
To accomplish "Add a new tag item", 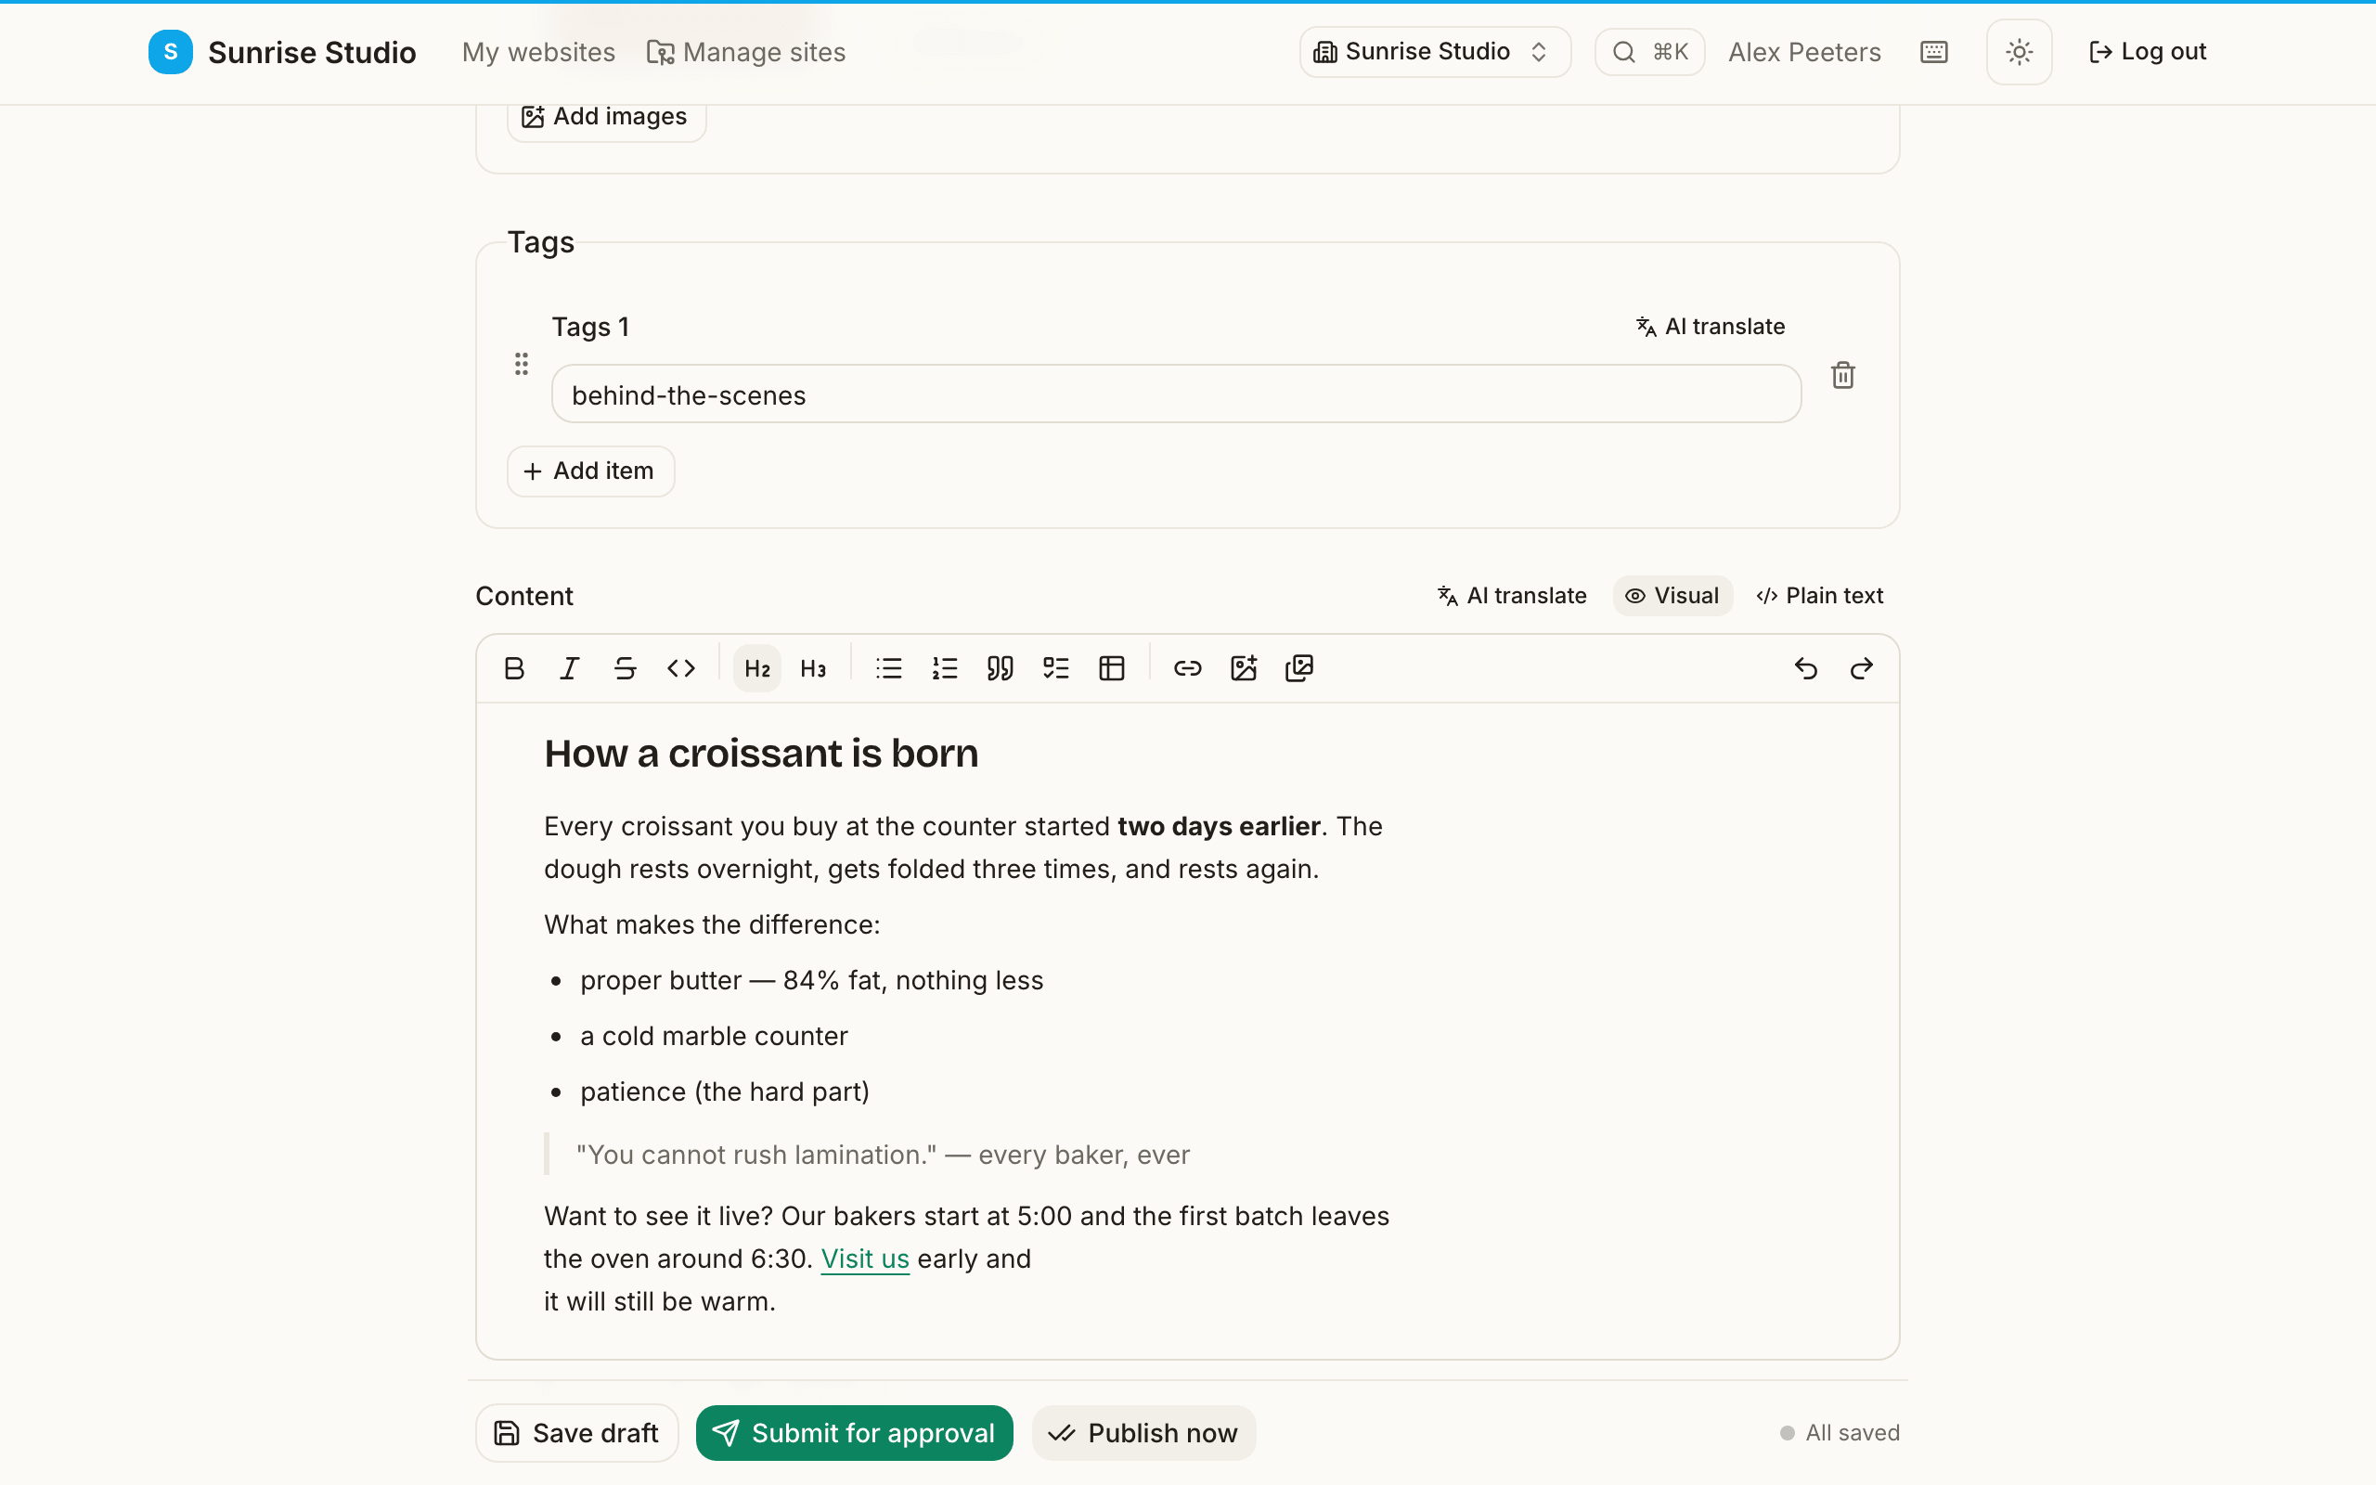I will (x=590, y=471).
